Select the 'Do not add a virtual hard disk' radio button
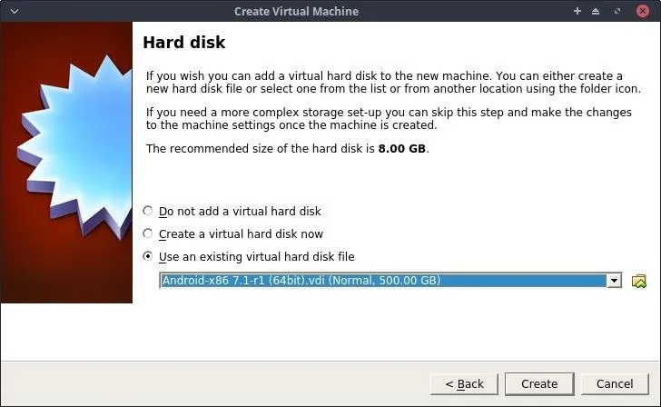Image resolution: width=661 pixels, height=407 pixels. point(147,211)
